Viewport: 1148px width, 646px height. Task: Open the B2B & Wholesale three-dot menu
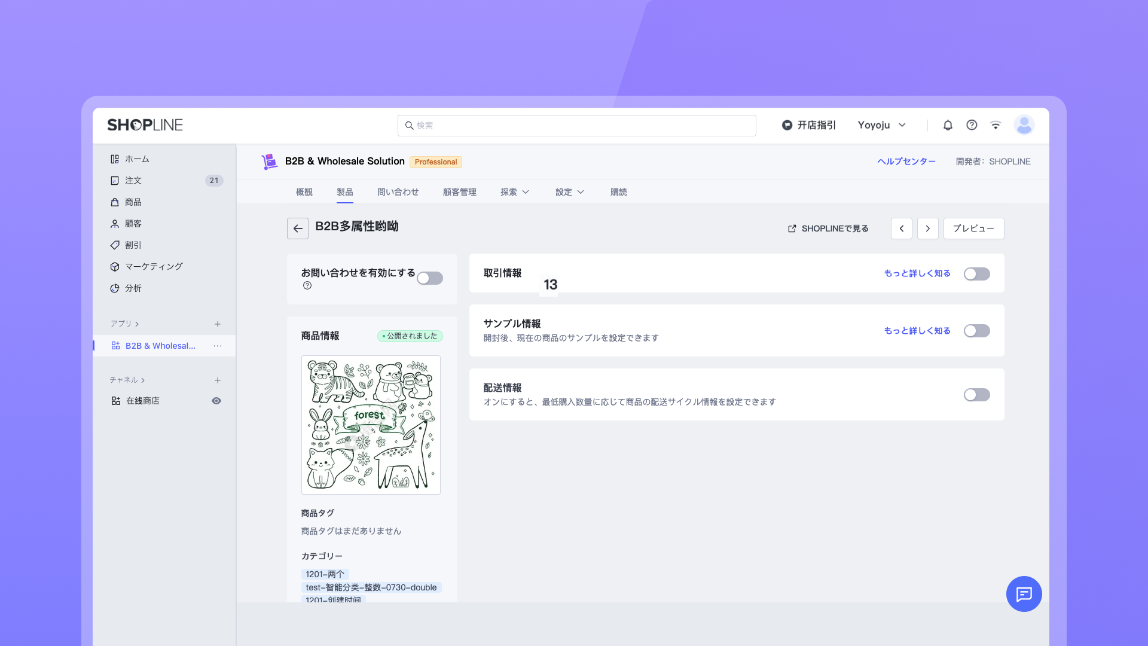pos(218,346)
